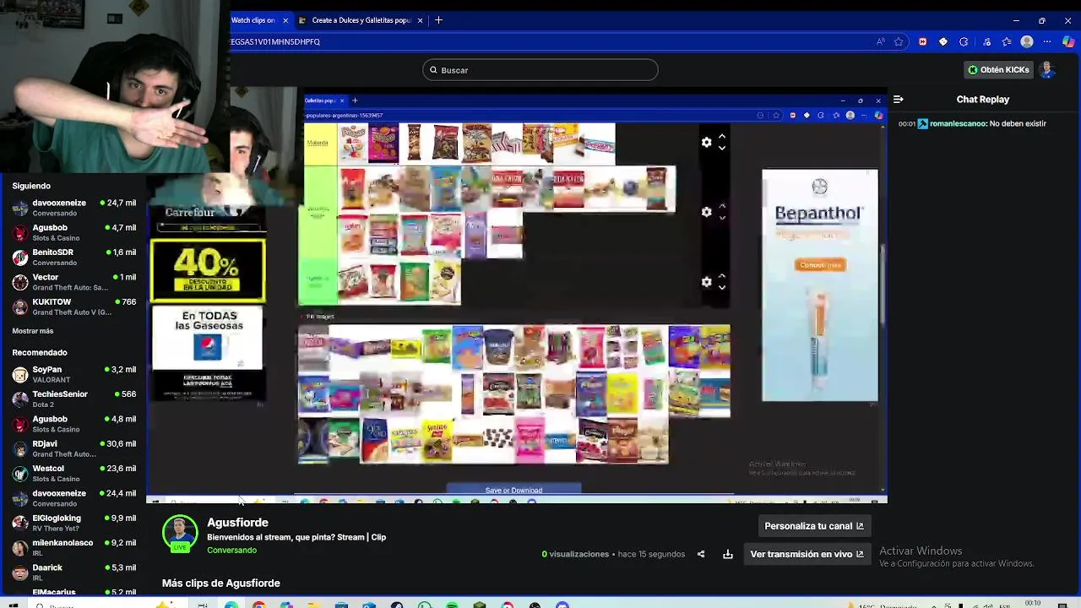Viewport: 1081px width, 608px height.
Task: Open the Favorites list icon in toolbar
Action: pos(1006,41)
